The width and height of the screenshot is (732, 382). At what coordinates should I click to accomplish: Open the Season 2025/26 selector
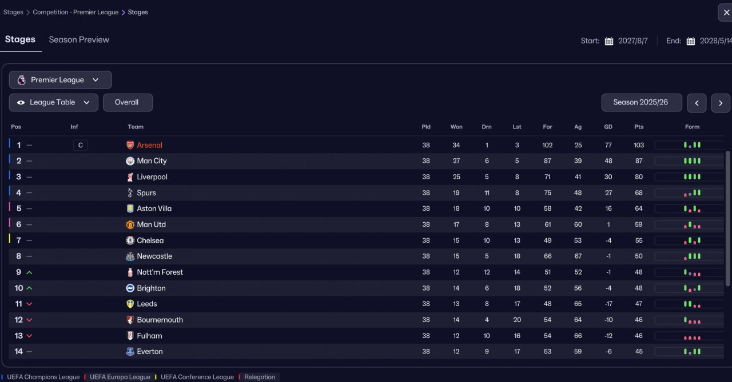[641, 103]
